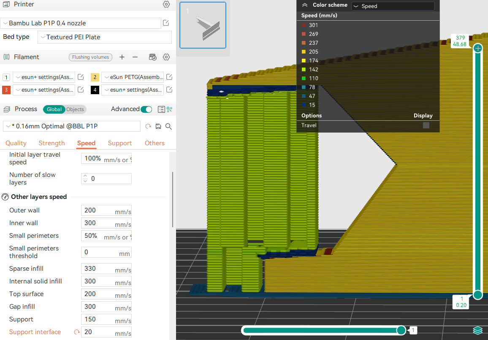Switch Process scope to Objects
Screen dimensions: 488x340
(x=75, y=109)
